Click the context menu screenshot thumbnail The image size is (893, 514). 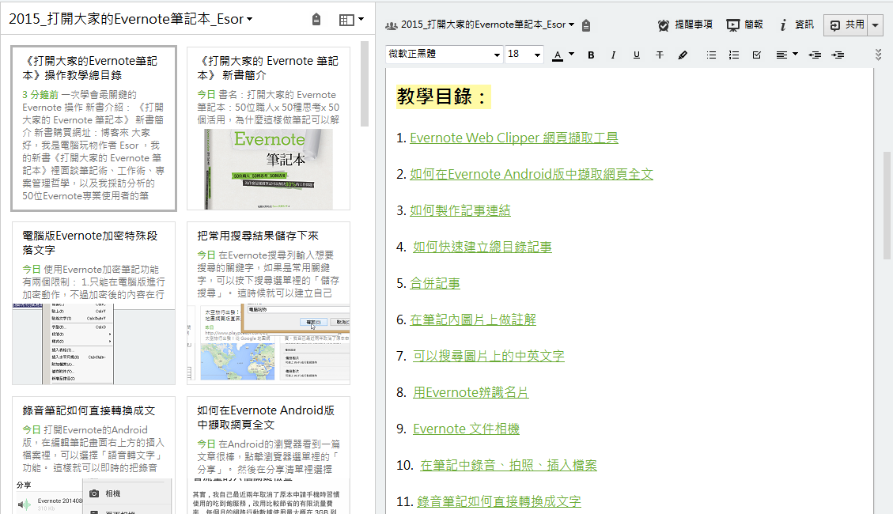click(x=93, y=344)
